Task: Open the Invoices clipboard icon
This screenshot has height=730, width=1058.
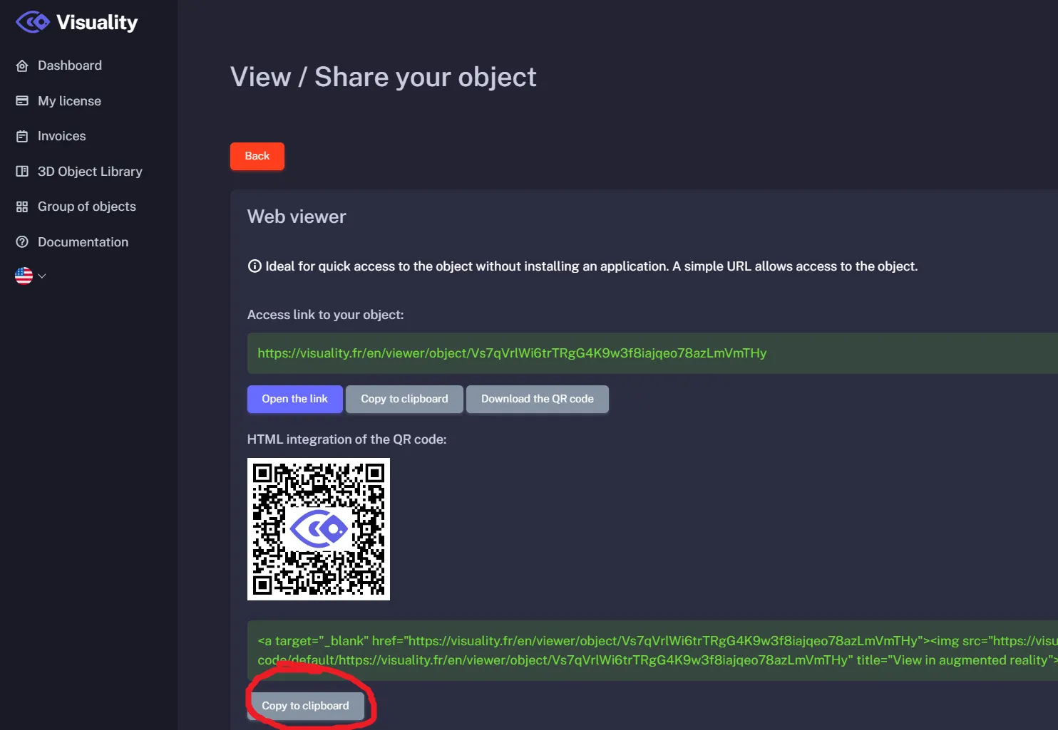Action: click(x=22, y=136)
